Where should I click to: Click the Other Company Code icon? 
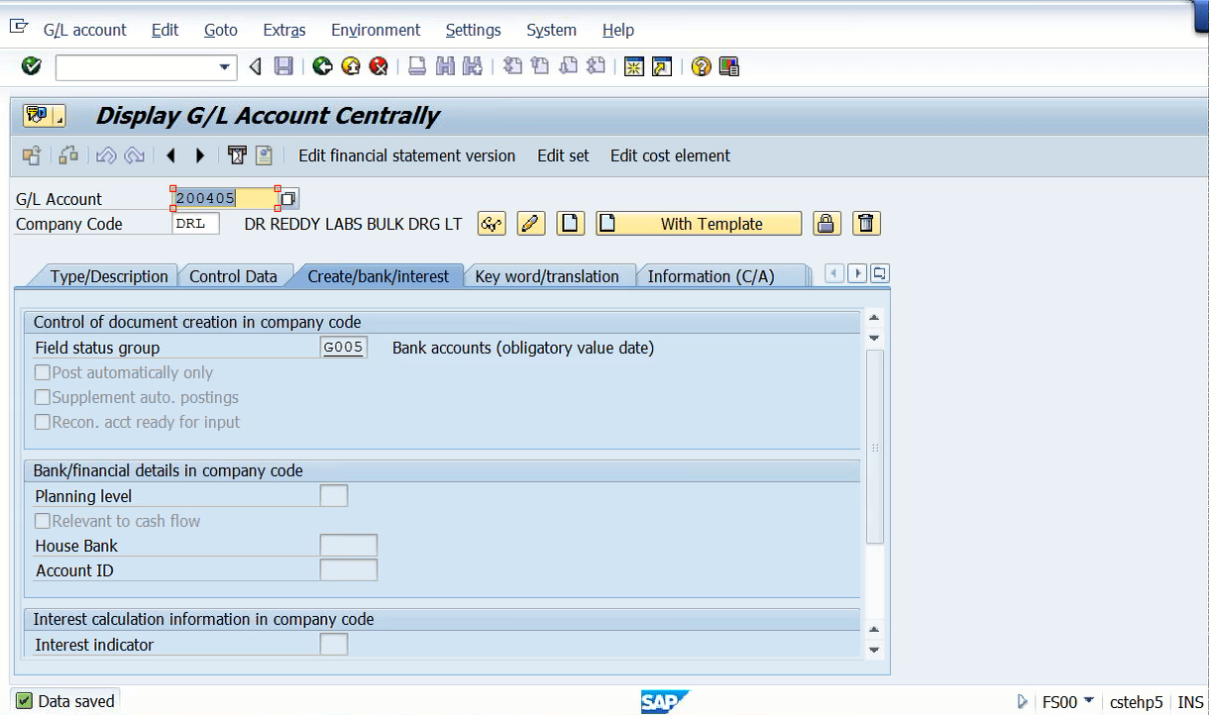[32, 155]
